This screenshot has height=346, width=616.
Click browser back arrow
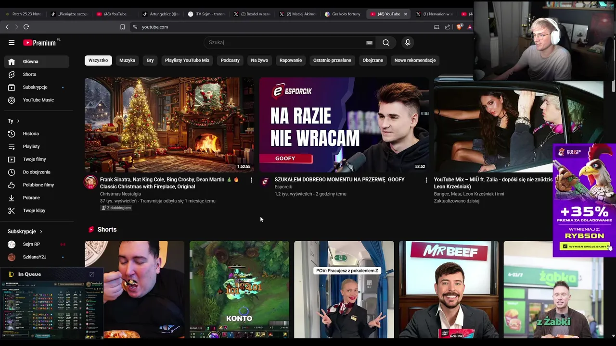tap(7, 27)
